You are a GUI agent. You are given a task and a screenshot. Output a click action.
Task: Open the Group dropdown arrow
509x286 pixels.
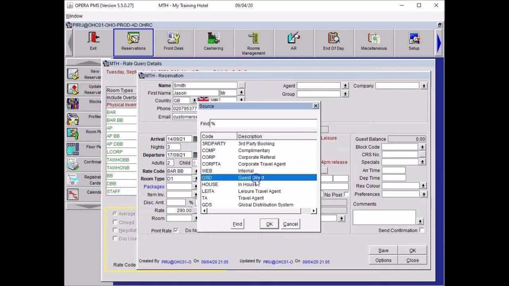coord(345,94)
